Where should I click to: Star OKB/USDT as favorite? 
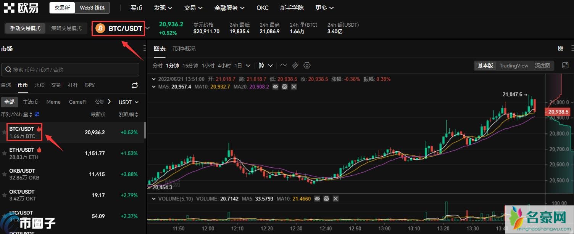tap(4, 174)
